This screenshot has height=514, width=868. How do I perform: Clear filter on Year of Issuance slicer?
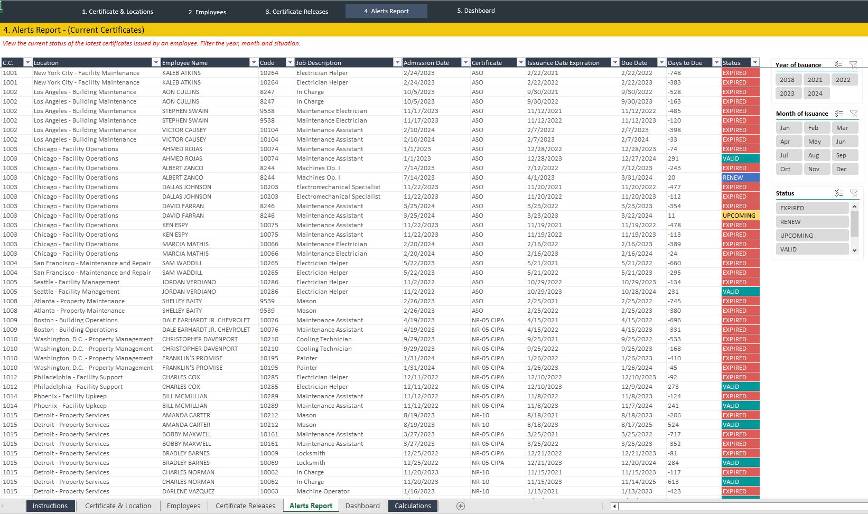coord(853,64)
